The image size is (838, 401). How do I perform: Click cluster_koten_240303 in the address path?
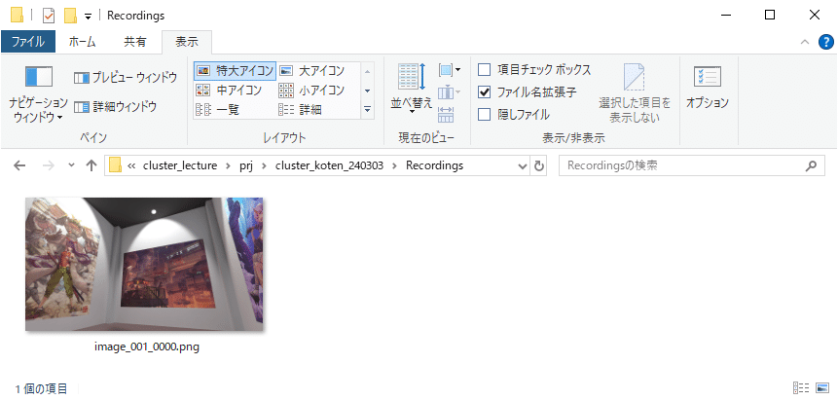pos(329,165)
